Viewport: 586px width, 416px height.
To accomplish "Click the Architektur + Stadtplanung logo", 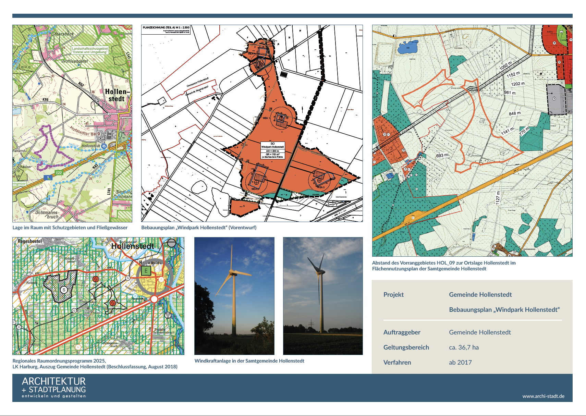I will pos(54,388).
